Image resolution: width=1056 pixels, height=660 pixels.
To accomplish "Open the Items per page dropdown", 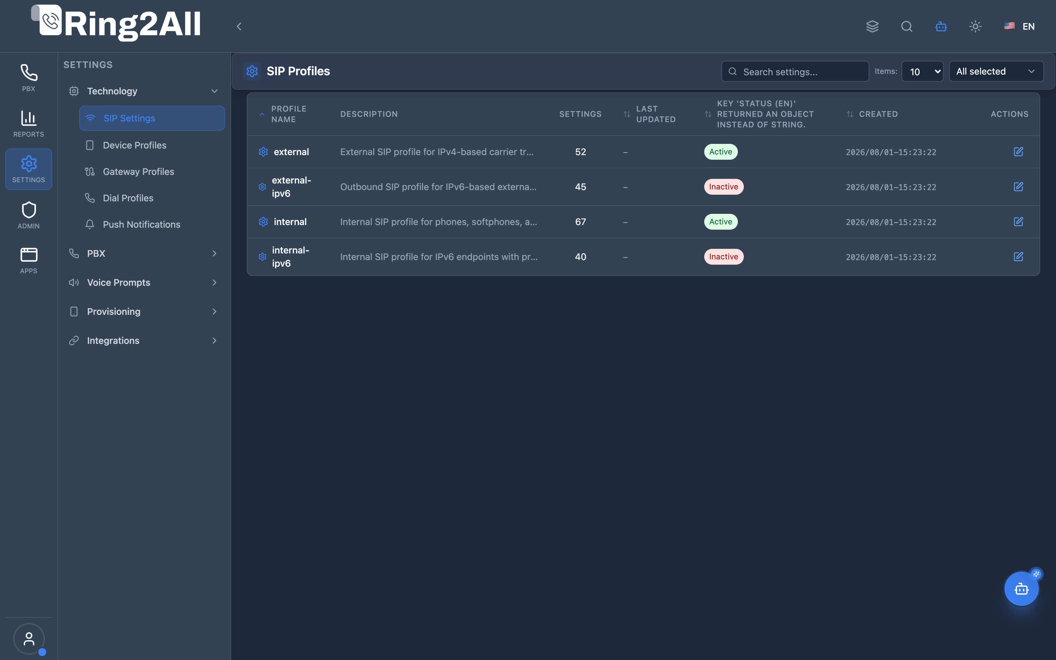I will (x=922, y=72).
